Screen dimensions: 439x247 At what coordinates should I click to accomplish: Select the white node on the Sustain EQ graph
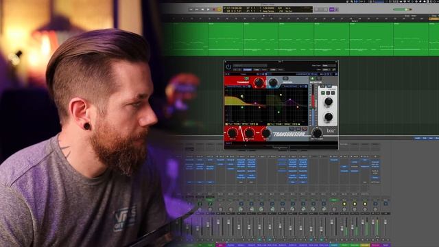click(x=281, y=95)
